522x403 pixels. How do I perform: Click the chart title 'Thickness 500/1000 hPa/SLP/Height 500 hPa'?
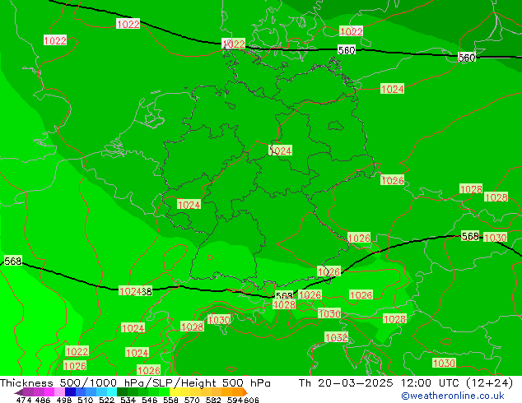pyautogui.click(x=135, y=383)
